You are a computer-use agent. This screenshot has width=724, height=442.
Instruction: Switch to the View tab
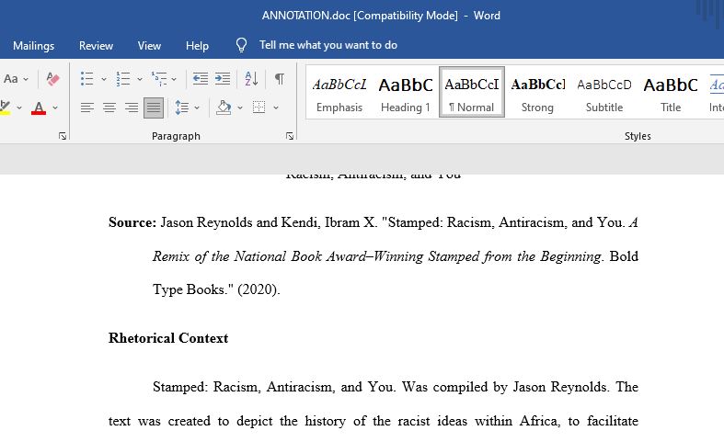(x=149, y=46)
